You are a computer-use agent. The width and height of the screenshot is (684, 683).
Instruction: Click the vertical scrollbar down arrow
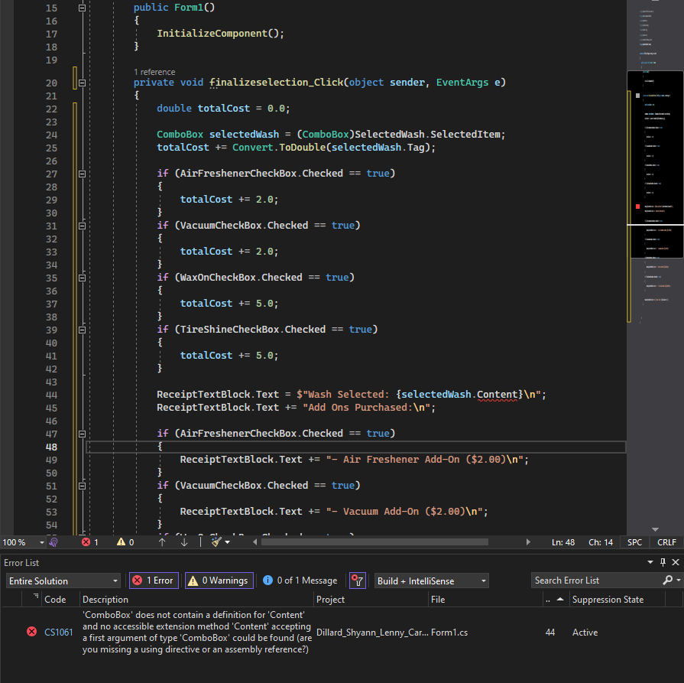[655, 529]
